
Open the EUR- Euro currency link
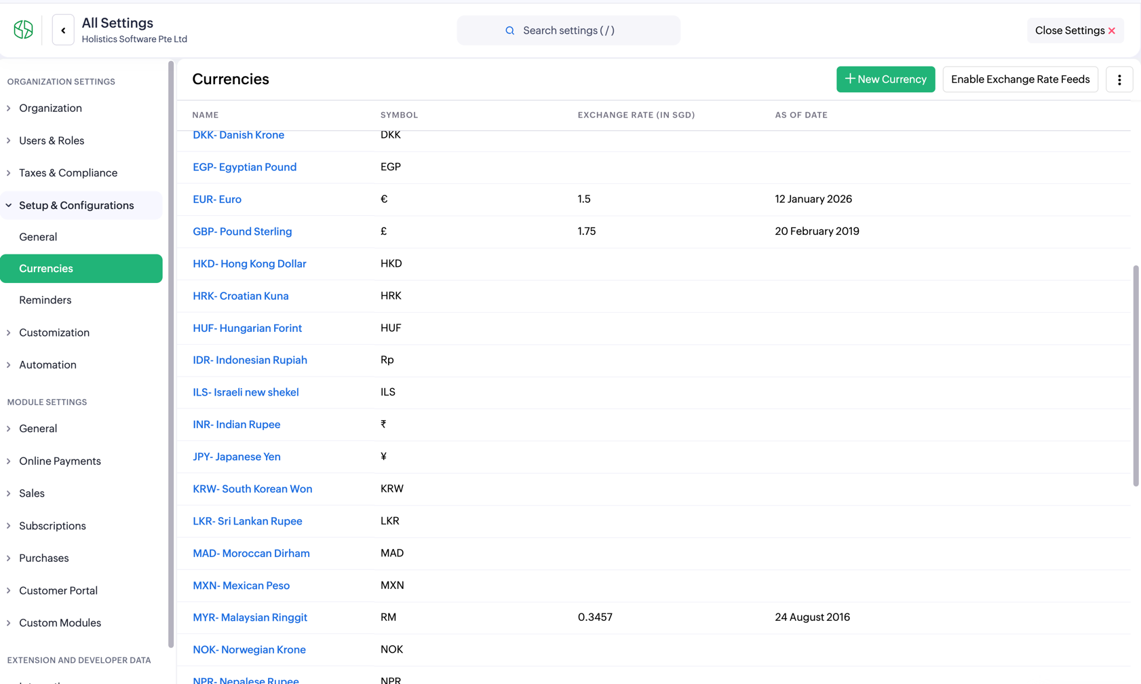[x=217, y=199]
